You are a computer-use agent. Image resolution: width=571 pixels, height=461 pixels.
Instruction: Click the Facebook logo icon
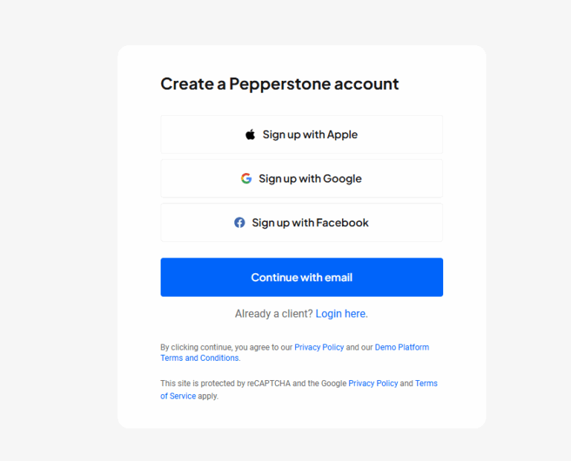tap(239, 222)
